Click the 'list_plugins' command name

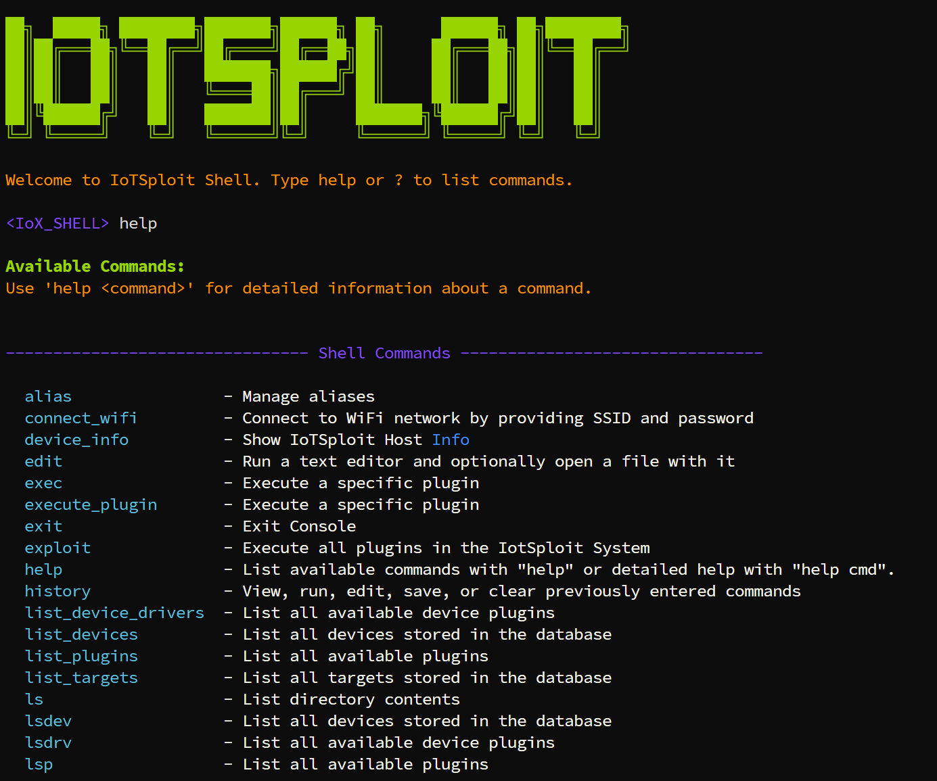pyautogui.click(x=81, y=657)
